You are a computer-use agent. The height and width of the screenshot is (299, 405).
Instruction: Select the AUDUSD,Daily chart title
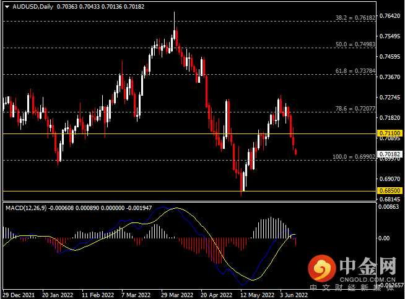coord(33,7)
